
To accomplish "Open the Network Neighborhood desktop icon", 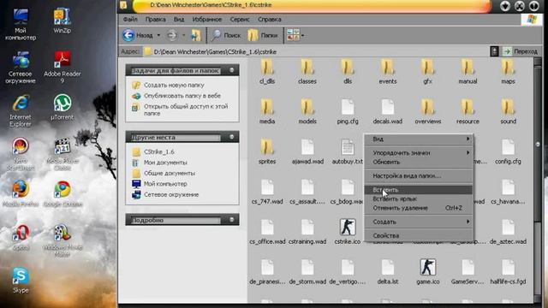I will click(x=21, y=68).
